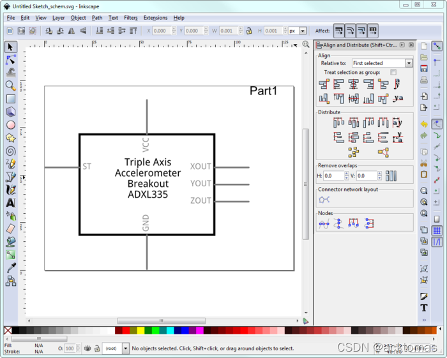Toggle layer lock in status bar
Viewport: 447px width, 358px height.
tap(97, 348)
